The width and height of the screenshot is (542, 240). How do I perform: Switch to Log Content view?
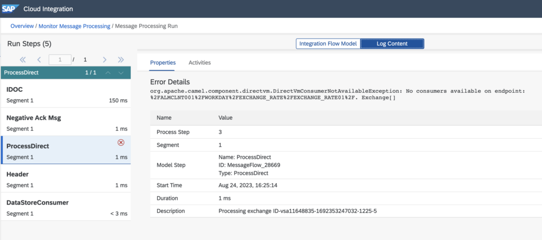coord(392,44)
